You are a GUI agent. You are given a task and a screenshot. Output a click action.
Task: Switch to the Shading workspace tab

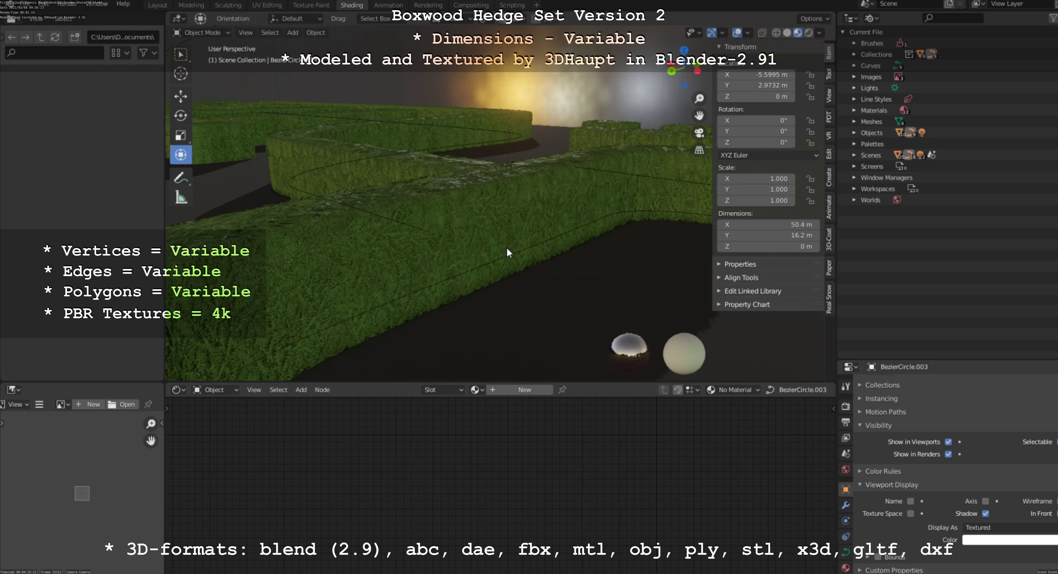coord(351,5)
